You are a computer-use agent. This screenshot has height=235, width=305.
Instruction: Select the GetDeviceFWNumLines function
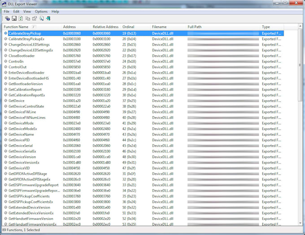point(27,117)
